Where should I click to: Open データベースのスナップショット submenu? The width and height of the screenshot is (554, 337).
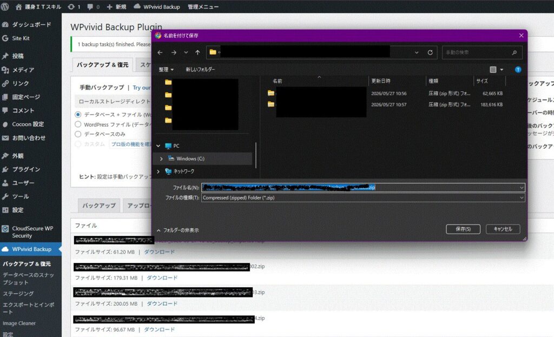pyautogui.click(x=28, y=279)
